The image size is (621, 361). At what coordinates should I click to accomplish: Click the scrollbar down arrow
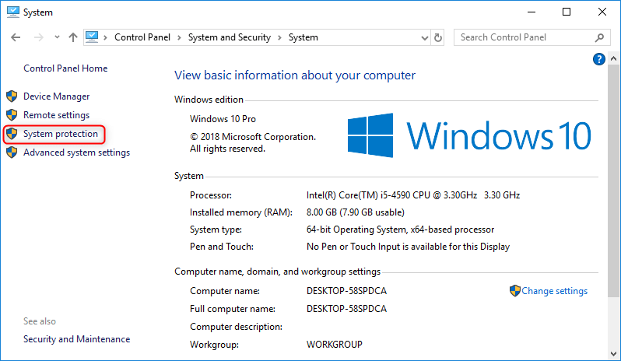coord(613,354)
